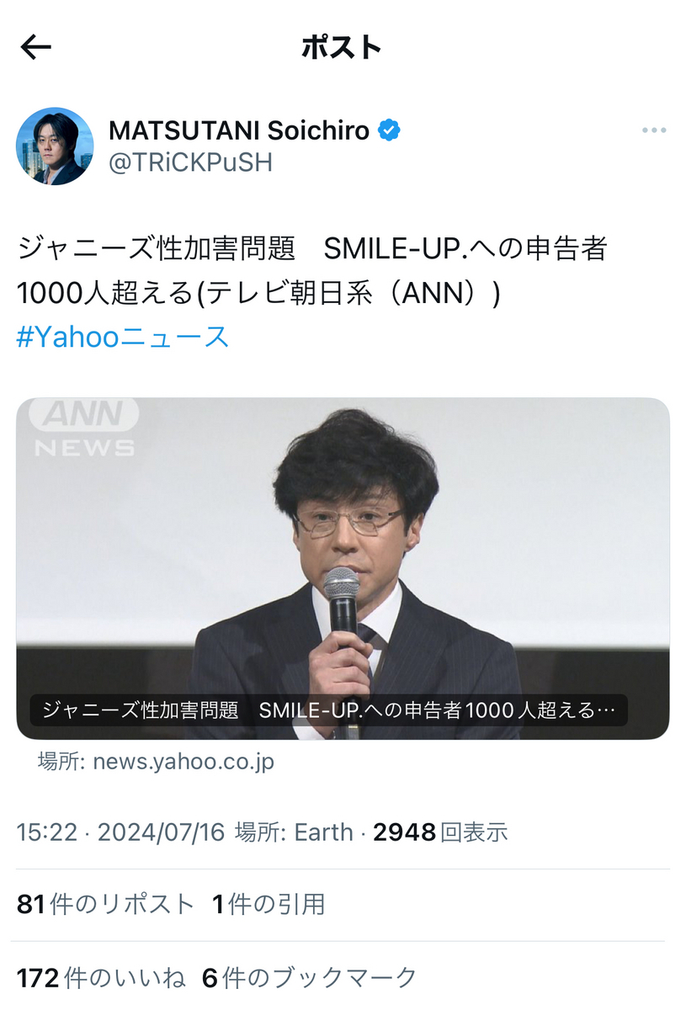Tap the ポスト header title
The height and width of the screenshot is (1010, 686).
click(342, 48)
